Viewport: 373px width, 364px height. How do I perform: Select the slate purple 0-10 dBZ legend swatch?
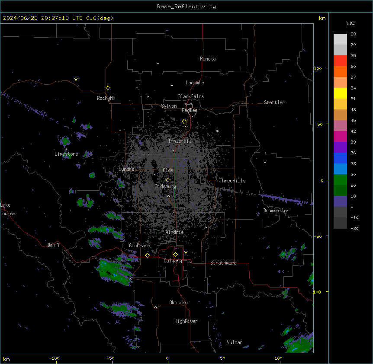[x=340, y=201]
